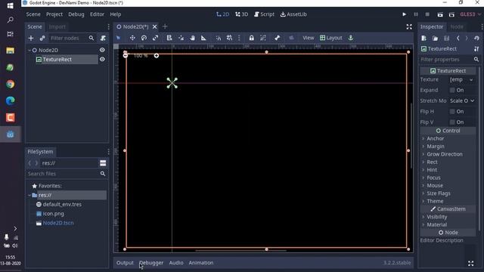Open the Debug menu
Screen dimensions: 484x272
(x=76, y=14)
